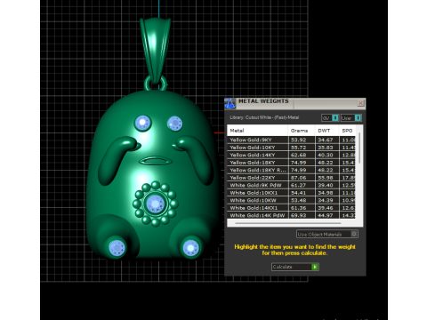Viewport: 427px width, 320px height.
Task: Click the 44.97 DWT cell
Action: (327, 215)
